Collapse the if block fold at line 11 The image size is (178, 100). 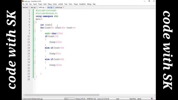point(34,39)
